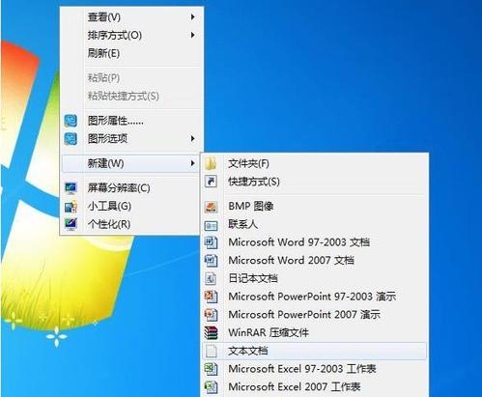Click the Word 97-2003 document icon
The width and height of the screenshot is (482, 397).
(x=211, y=242)
